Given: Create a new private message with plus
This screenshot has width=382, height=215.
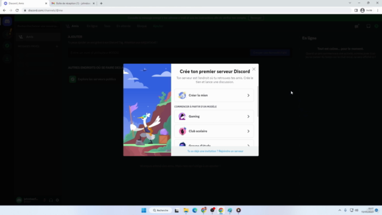Looking at the screenshot, I should pyautogui.click(x=57, y=47).
